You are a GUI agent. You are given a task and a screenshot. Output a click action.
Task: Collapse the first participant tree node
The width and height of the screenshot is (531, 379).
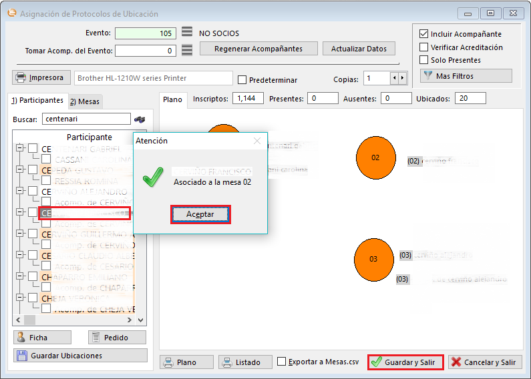[19, 148]
